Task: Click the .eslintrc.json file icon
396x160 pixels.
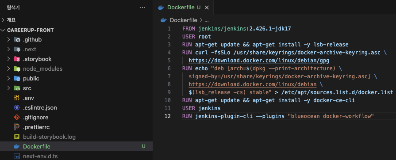Action: pos(17,108)
